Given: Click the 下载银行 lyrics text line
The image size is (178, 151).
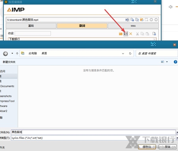Looking at the screenshot, I should [15, 39].
